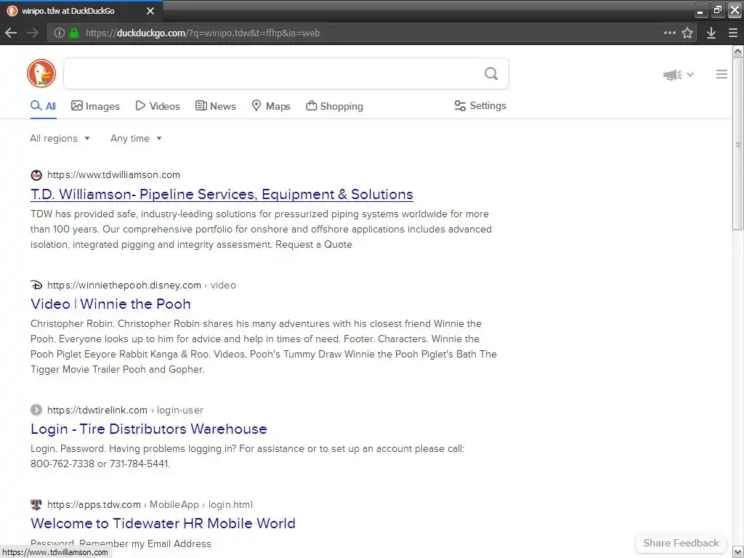Minimize the browser window
The image size is (744, 558).
point(700,10)
